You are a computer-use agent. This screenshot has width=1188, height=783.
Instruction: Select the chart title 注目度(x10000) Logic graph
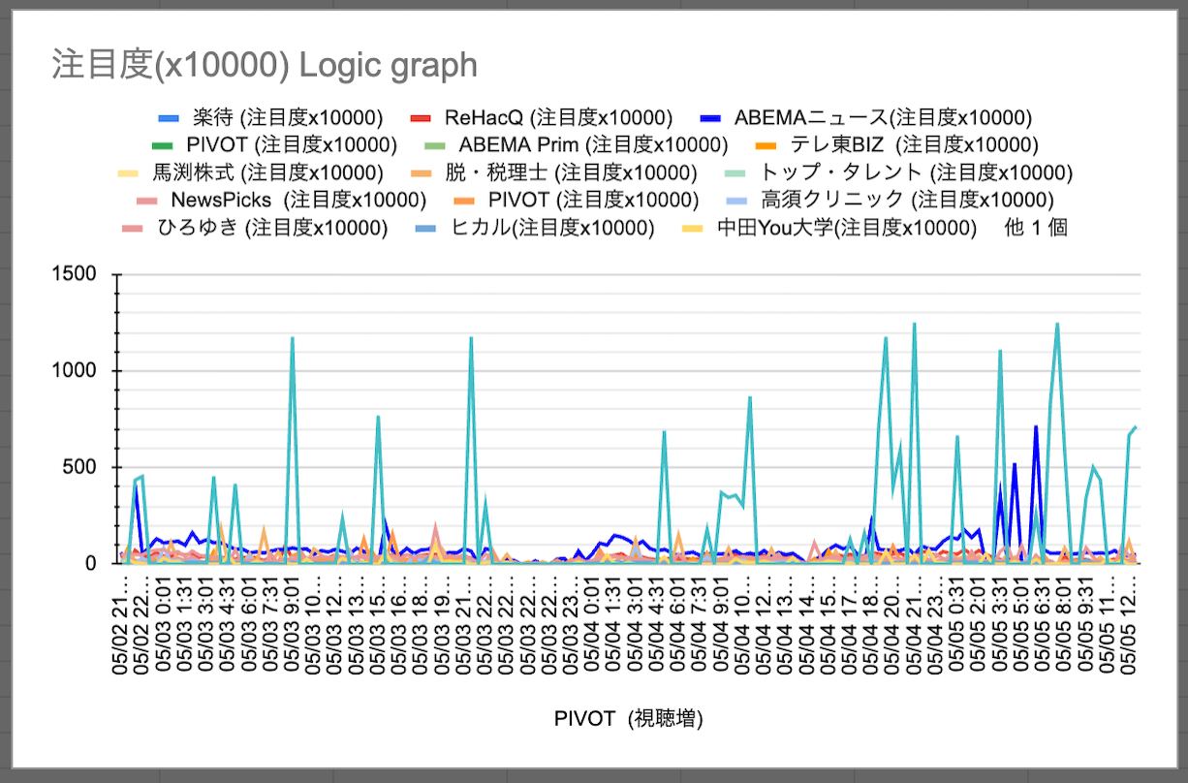tap(265, 65)
